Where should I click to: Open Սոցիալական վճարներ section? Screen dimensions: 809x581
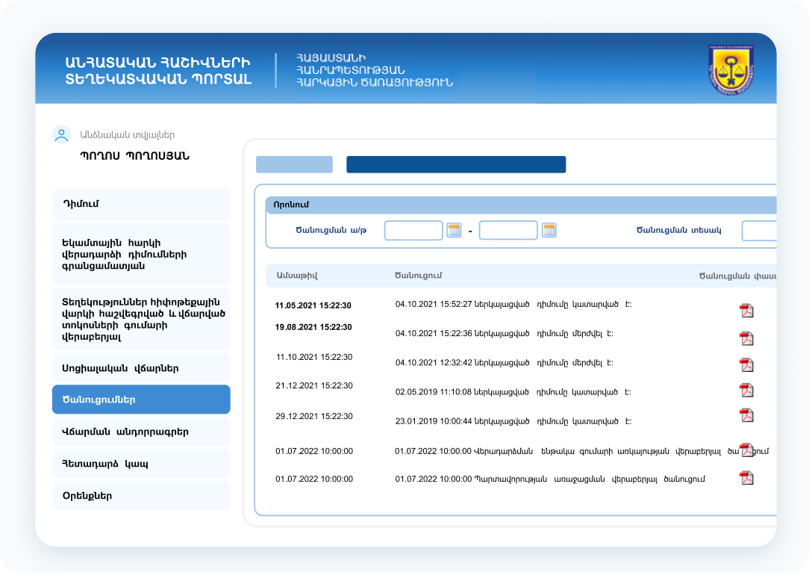pos(141,368)
